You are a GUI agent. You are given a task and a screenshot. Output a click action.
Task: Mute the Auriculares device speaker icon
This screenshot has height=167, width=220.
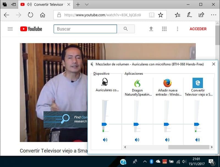coord(105,140)
